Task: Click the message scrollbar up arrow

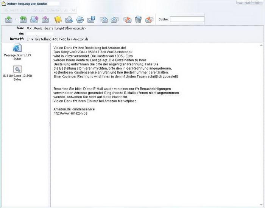Action: click(x=261, y=45)
